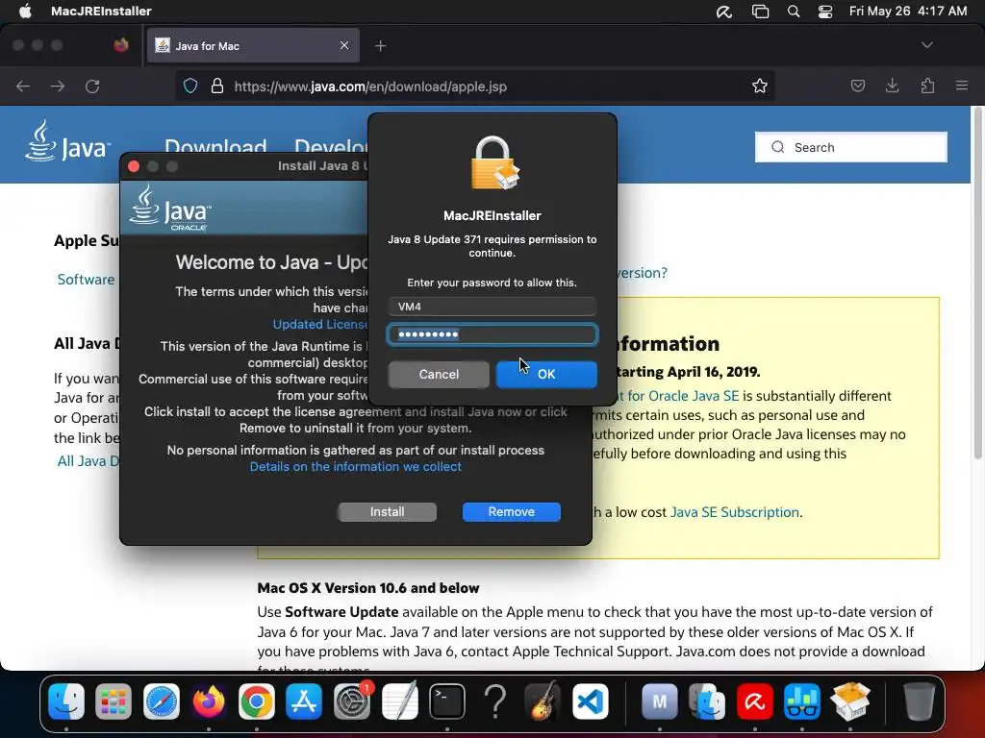Image resolution: width=985 pixels, height=738 pixels.
Task: Open the tracking protection shield icon
Action: coord(190,86)
